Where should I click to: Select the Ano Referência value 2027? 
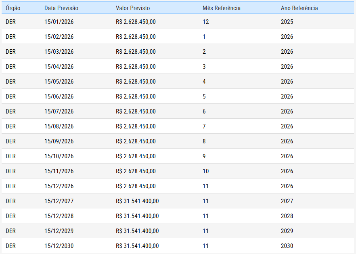[287, 201]
